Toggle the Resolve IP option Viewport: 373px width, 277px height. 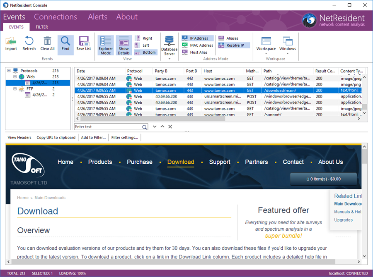click(234, 45)
